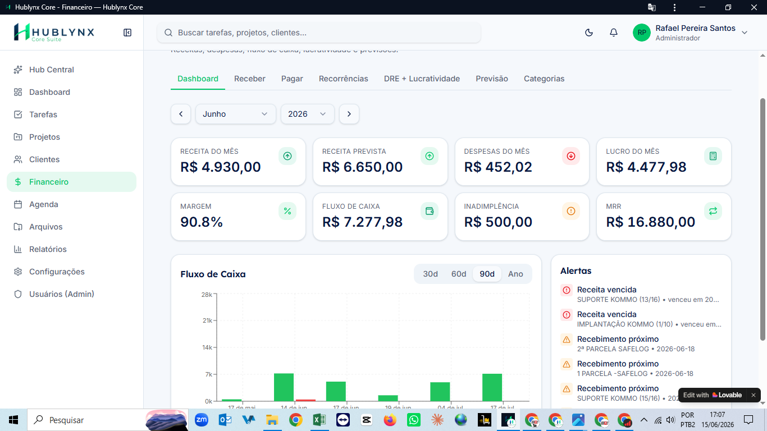This screenshot has width=767, height=431.
Task: Click the RP user avatar
Action: 642,33
